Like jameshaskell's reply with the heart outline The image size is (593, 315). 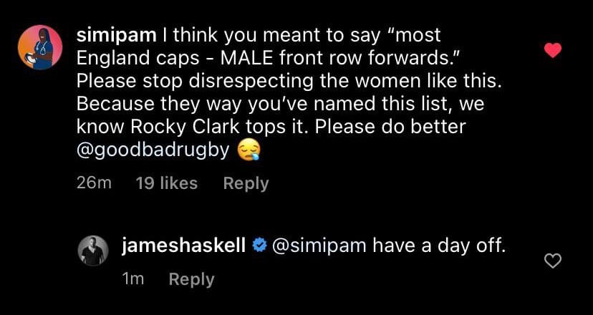pyautogui.click(x=552, y=262)
